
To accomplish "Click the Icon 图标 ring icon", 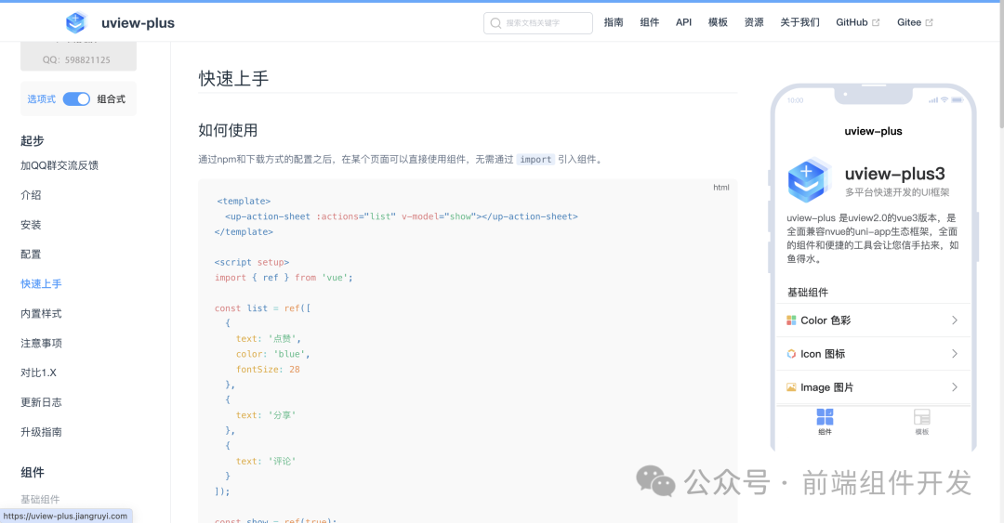I will point(791,353).
